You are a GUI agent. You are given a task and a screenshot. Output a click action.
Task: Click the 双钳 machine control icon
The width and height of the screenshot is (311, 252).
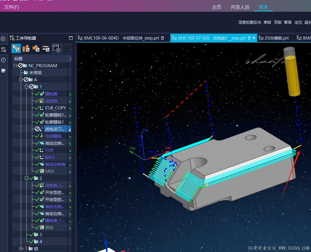tap(42, 228)
